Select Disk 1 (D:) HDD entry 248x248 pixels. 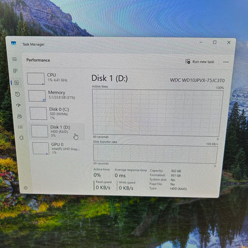[57, 131]
